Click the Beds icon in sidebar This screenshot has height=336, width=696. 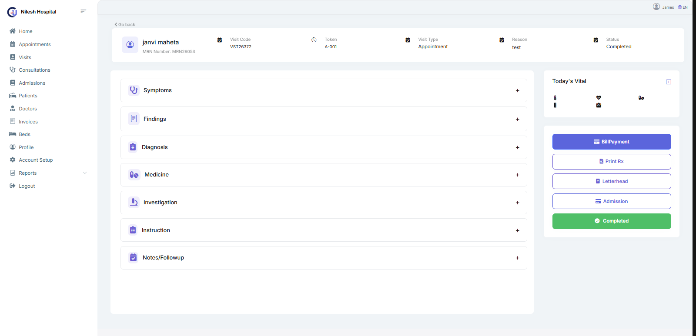click(x=13, y=134)
